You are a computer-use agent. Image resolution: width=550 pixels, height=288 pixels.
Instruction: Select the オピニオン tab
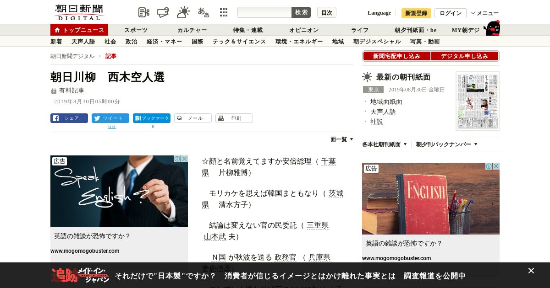(304, 30)
